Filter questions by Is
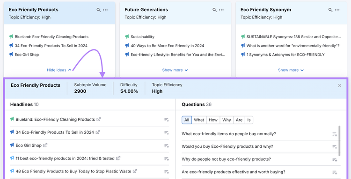 pyautogui.click(x=249, y=120)
